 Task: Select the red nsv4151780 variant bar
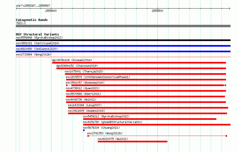157,125
